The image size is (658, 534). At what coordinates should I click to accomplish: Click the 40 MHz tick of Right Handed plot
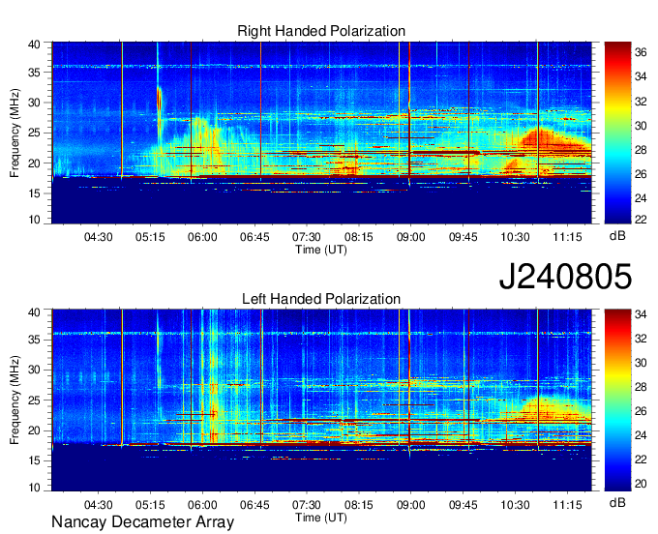(34, 44)
